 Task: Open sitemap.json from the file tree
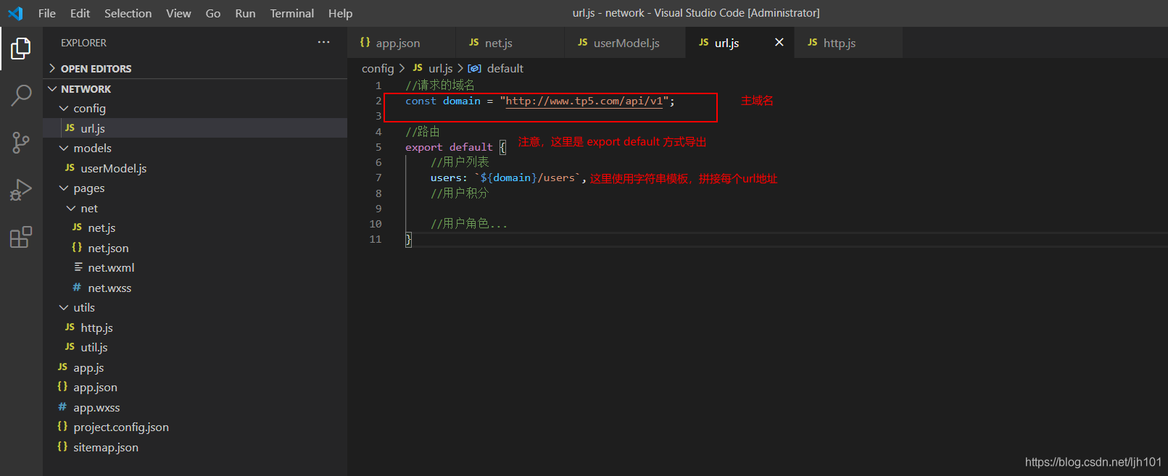(x=195, y=447)
